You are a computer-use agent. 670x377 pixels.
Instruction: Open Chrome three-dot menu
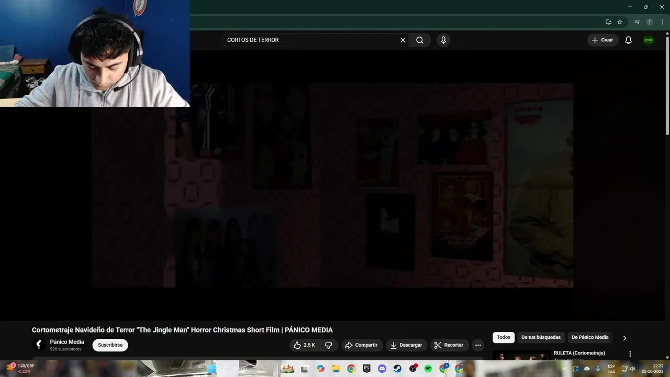pyautogui.click(x=662, y=22)
